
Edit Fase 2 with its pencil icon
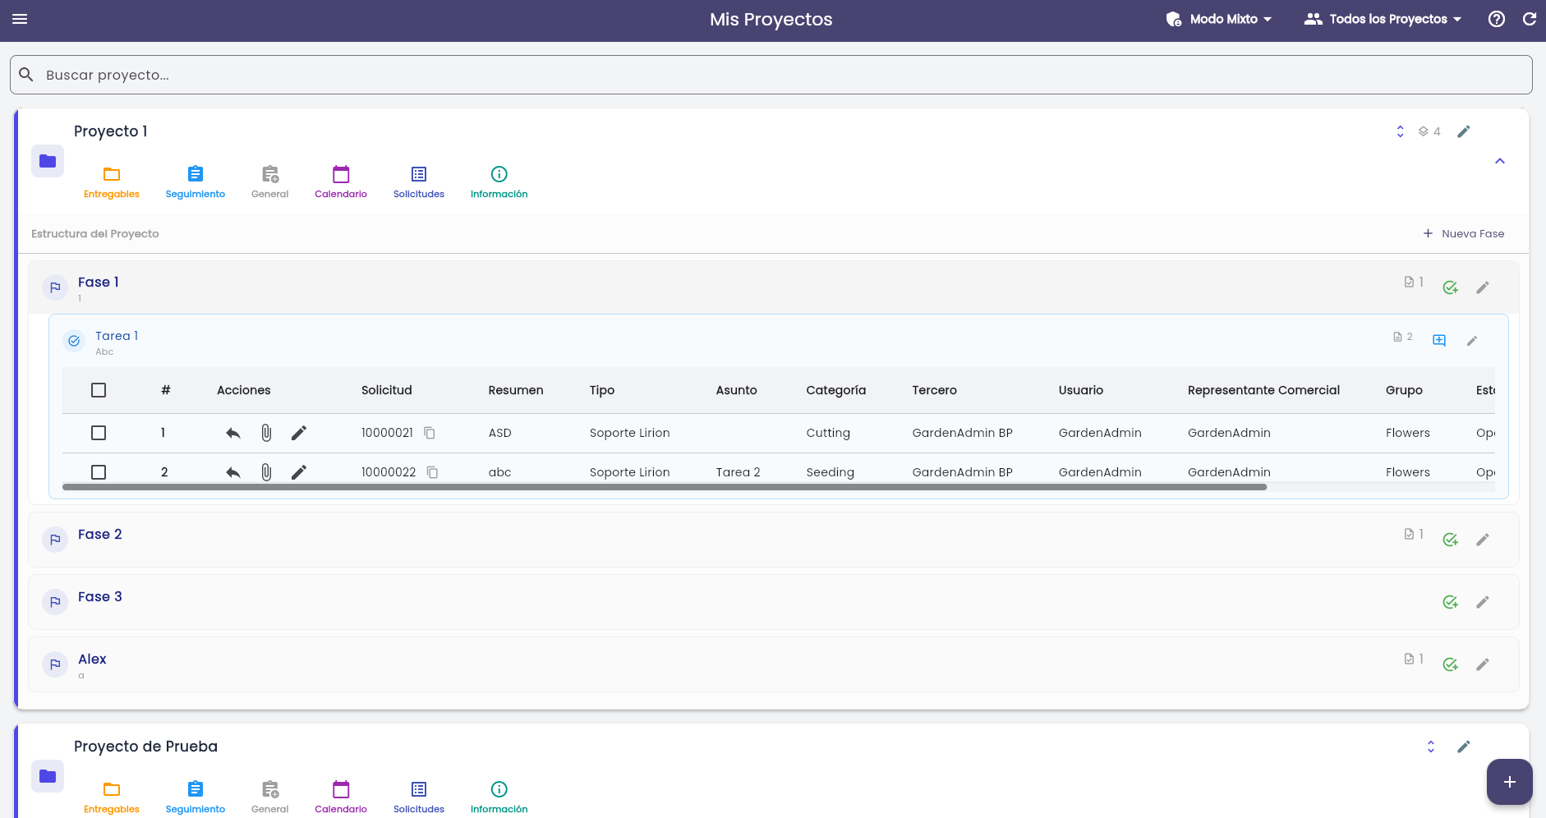point(1483,540)
